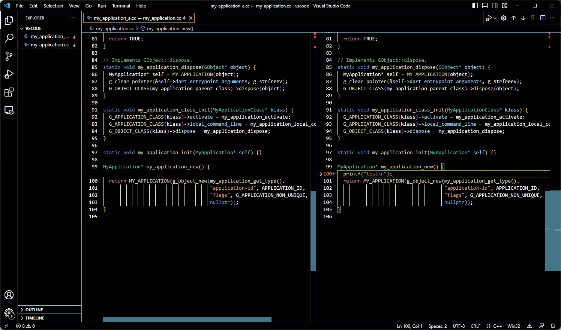
Task: Expand the TIMELINE section
Action: pyautogui.click(x=35, y=318)
